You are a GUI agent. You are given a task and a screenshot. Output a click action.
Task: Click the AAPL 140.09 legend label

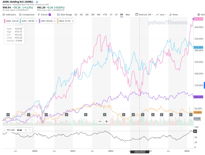click(x=28, y=21)
